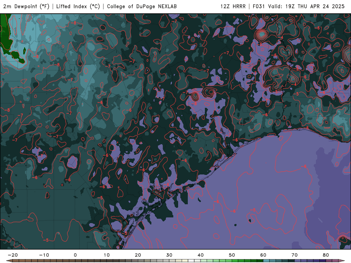Click the "2m Dewpoint (°F)" title text

(26, 6)
